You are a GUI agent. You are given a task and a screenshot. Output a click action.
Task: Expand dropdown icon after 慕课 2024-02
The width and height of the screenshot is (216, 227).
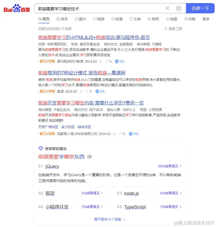click(x=81, y=92)
